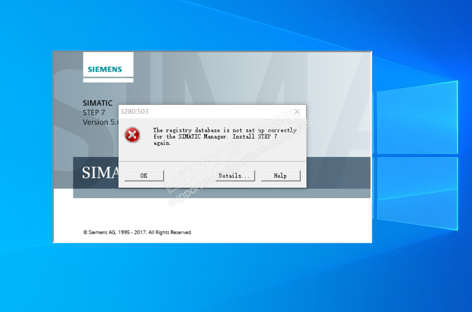The image size is (472, 312).
Task: Click the red error icon
Action: coord(132,135)
